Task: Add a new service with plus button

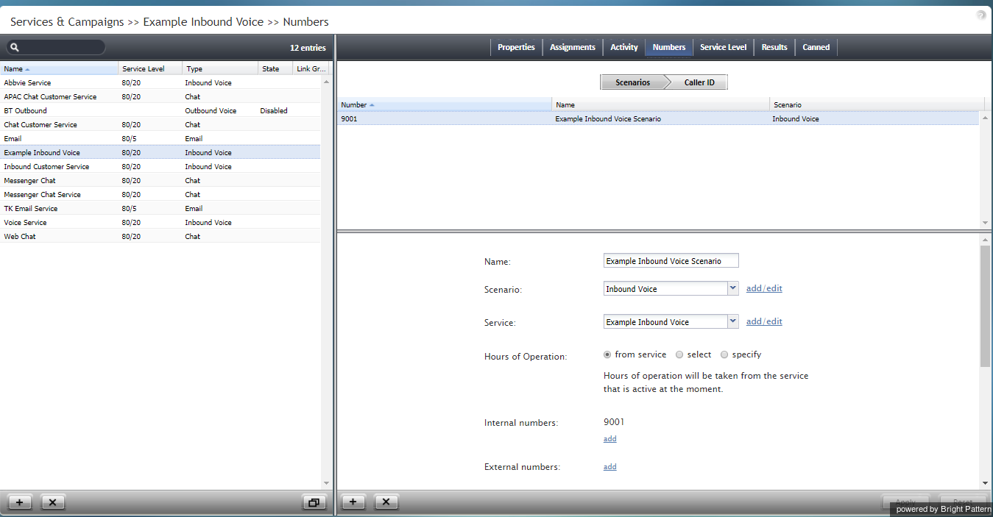Action: coord(19,502)
